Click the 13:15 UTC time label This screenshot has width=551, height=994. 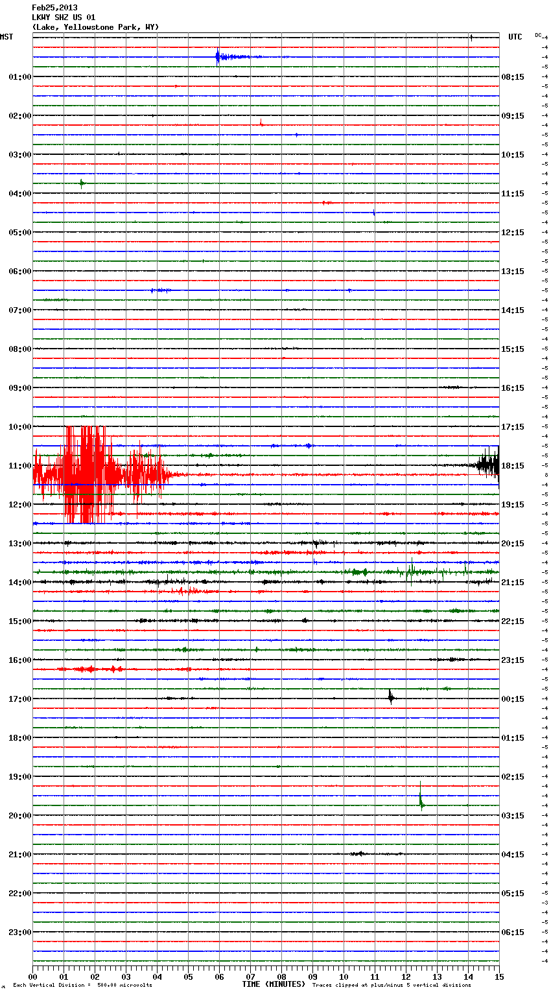(x=513, y=272)
